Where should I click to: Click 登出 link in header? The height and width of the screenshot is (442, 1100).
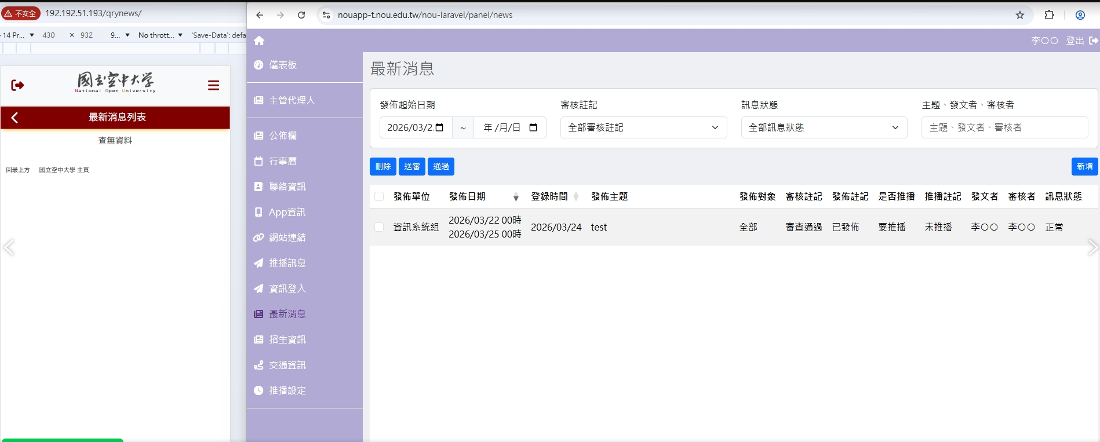tap(1075, 41)
